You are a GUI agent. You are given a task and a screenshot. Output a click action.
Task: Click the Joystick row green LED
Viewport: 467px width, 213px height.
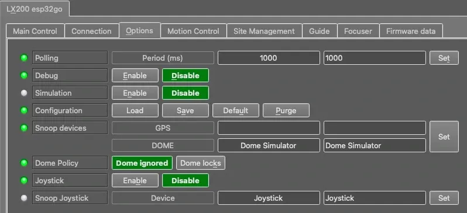tap(24, 181)
